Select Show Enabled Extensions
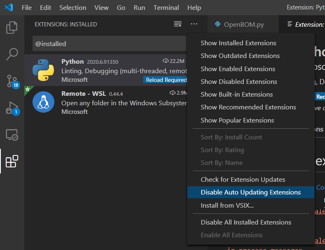 251,69
